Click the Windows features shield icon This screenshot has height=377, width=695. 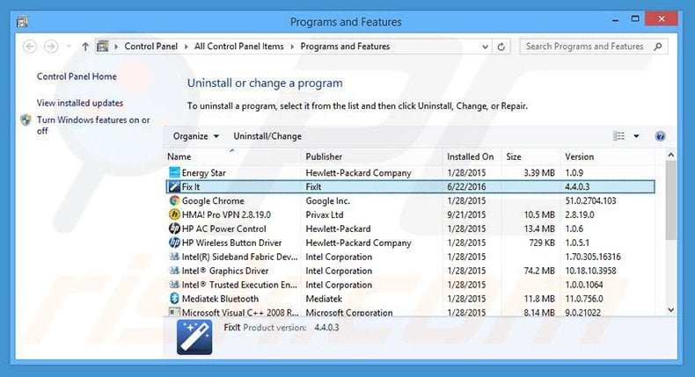click(26, 120)
